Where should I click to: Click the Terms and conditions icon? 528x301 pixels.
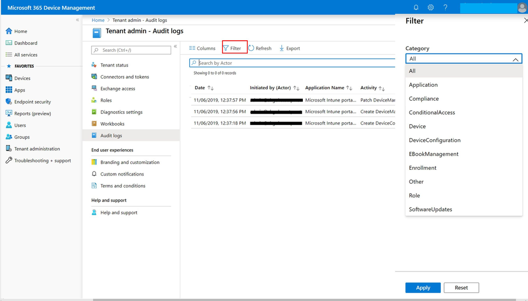94,186
